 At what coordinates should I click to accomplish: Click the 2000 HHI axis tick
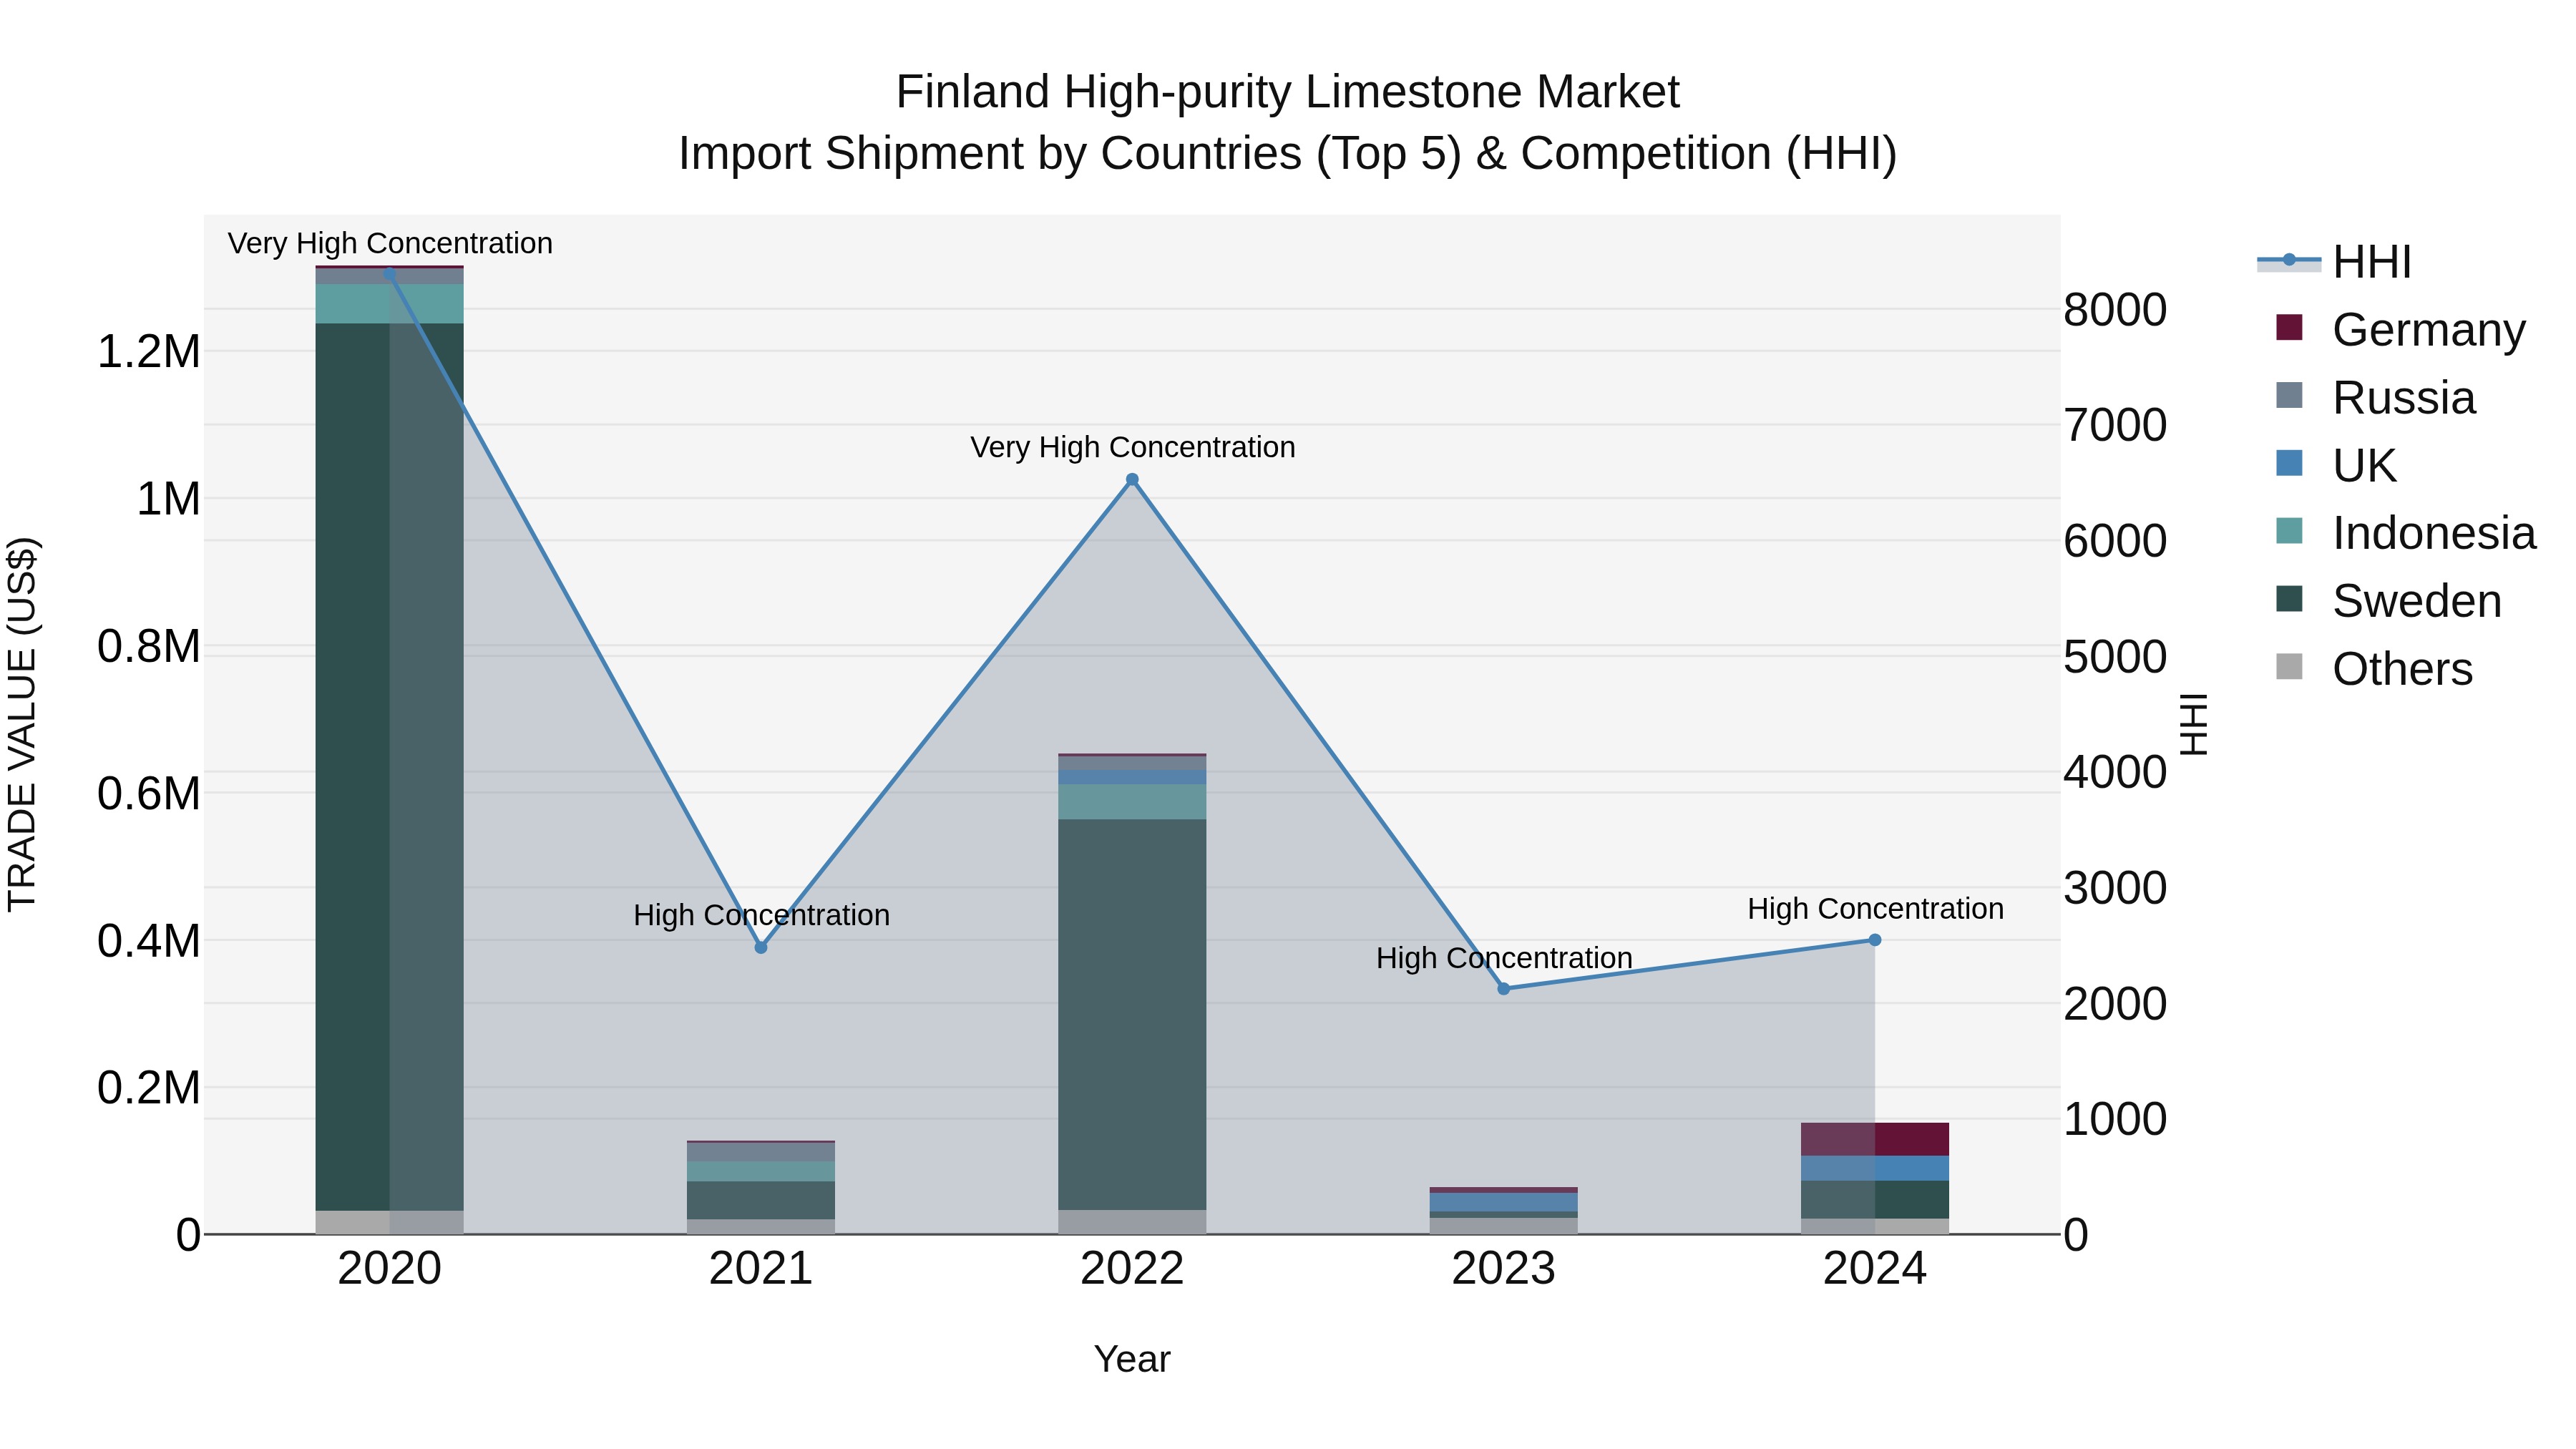click(2115, 1004)
